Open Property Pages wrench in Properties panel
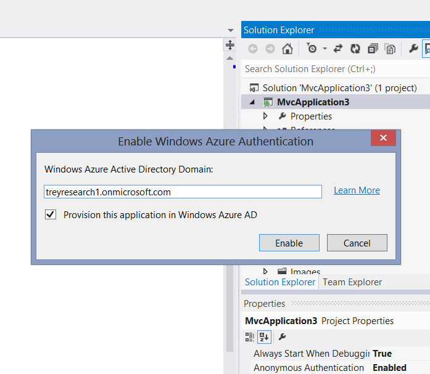Image resolution: width=430 pixels, height=374 pixels. pyautogui.click(x=282, y=337)
